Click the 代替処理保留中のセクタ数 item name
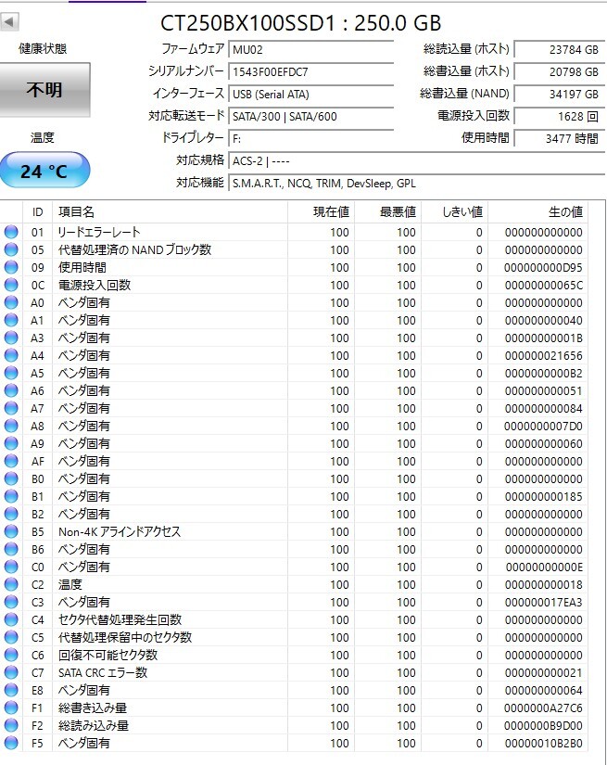 tap(125, 637)
